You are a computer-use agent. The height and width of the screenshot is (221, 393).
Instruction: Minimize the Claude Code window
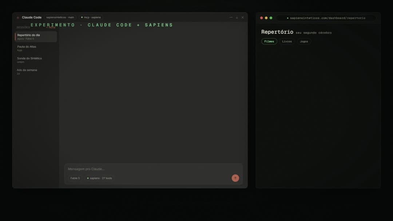pyautogui.click(x=231, y=17)
